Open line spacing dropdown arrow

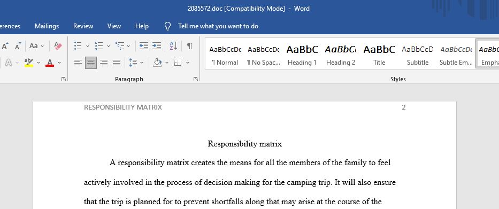tap(142, 63)
